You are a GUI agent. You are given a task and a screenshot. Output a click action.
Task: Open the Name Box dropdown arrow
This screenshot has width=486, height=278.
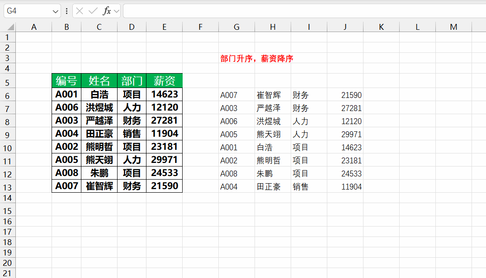[55, 11]
